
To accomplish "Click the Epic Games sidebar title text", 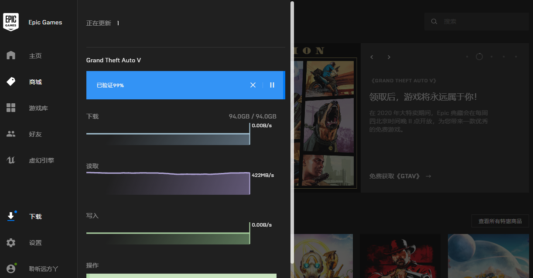I will [x=45, y=22].
